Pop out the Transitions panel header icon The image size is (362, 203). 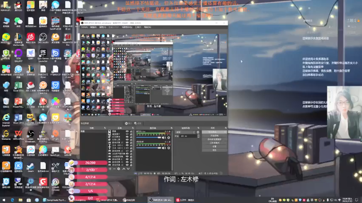click(x=198, y=128)
